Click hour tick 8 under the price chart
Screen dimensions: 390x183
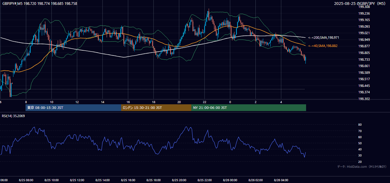tap(26, 102)
